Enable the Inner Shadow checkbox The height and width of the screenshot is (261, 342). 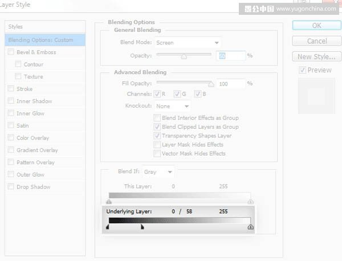pos(11,101)
